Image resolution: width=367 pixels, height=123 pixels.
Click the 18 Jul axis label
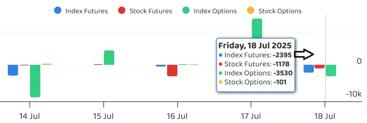click(x=325, y=116)
